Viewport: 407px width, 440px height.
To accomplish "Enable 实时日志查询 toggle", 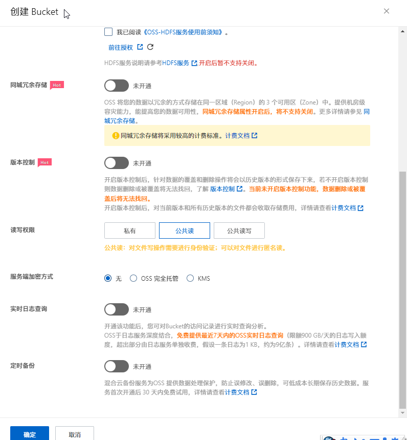I will (117, 309).
